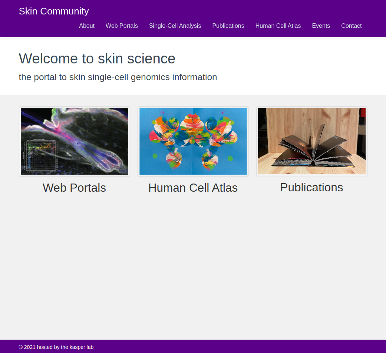Screen dimensions: 386x353
Task: Click the Web Portals card heading
Action: coord(74,188)
